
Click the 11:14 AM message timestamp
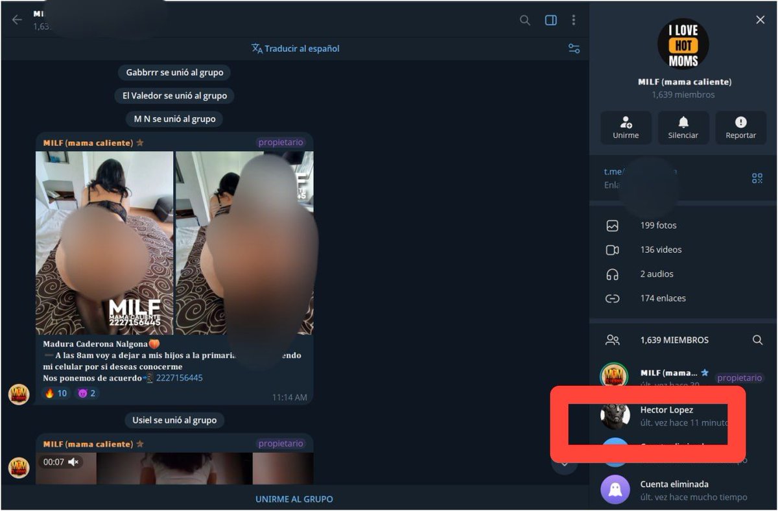point(290,397)
